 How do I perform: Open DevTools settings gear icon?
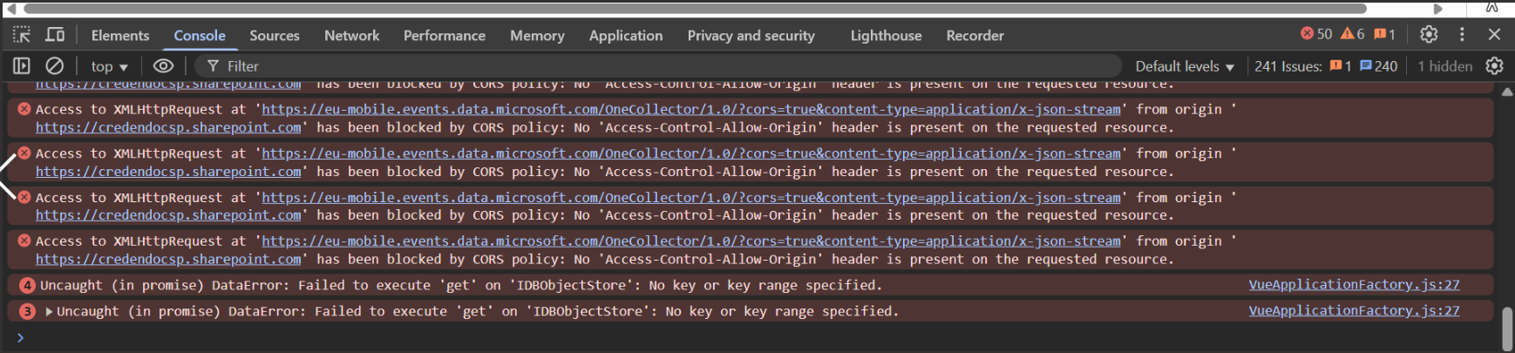coord(1428,35)
